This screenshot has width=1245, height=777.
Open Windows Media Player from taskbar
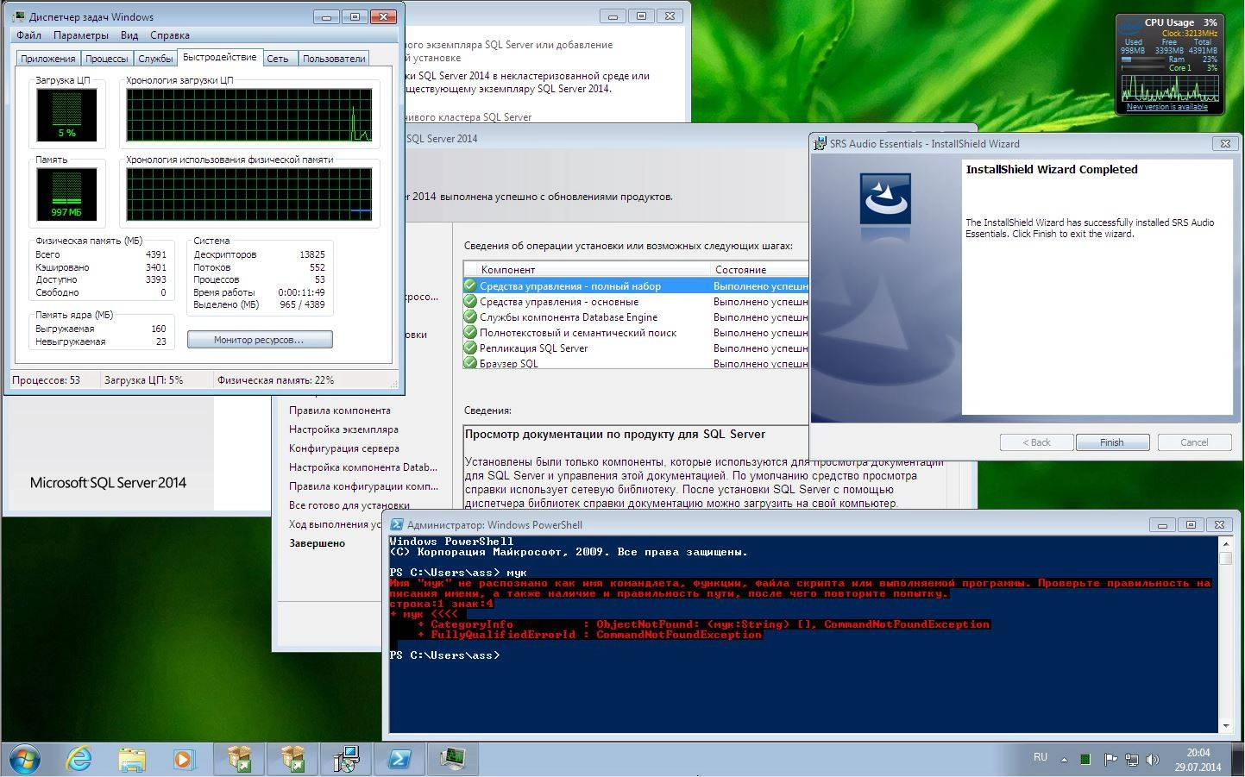click(x=183, y=759)
